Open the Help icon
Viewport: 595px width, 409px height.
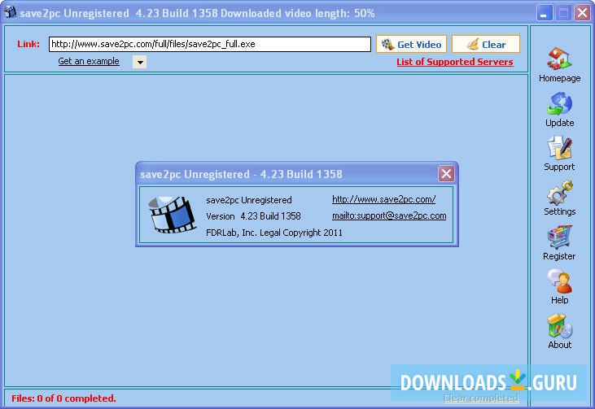(559, 281)
